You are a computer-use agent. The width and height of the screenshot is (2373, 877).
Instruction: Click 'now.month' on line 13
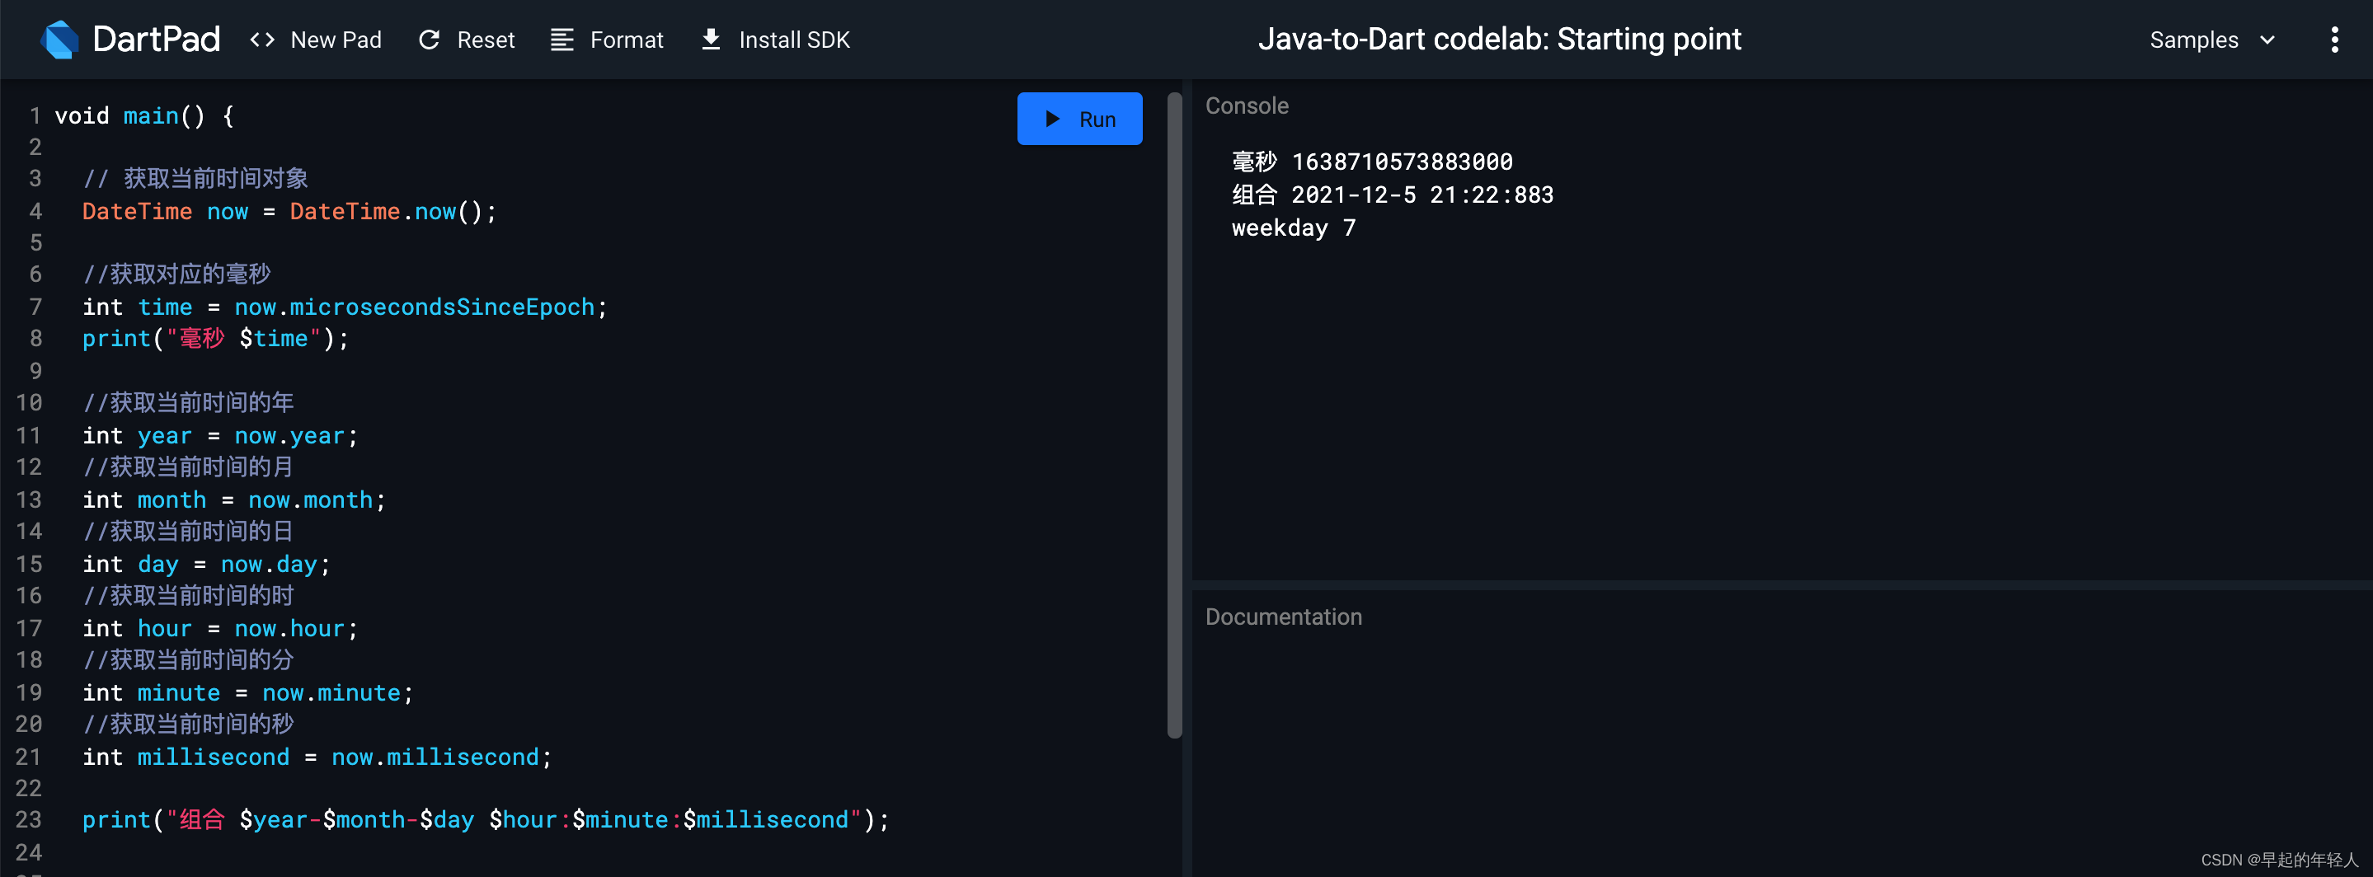(x=311, y=500)
